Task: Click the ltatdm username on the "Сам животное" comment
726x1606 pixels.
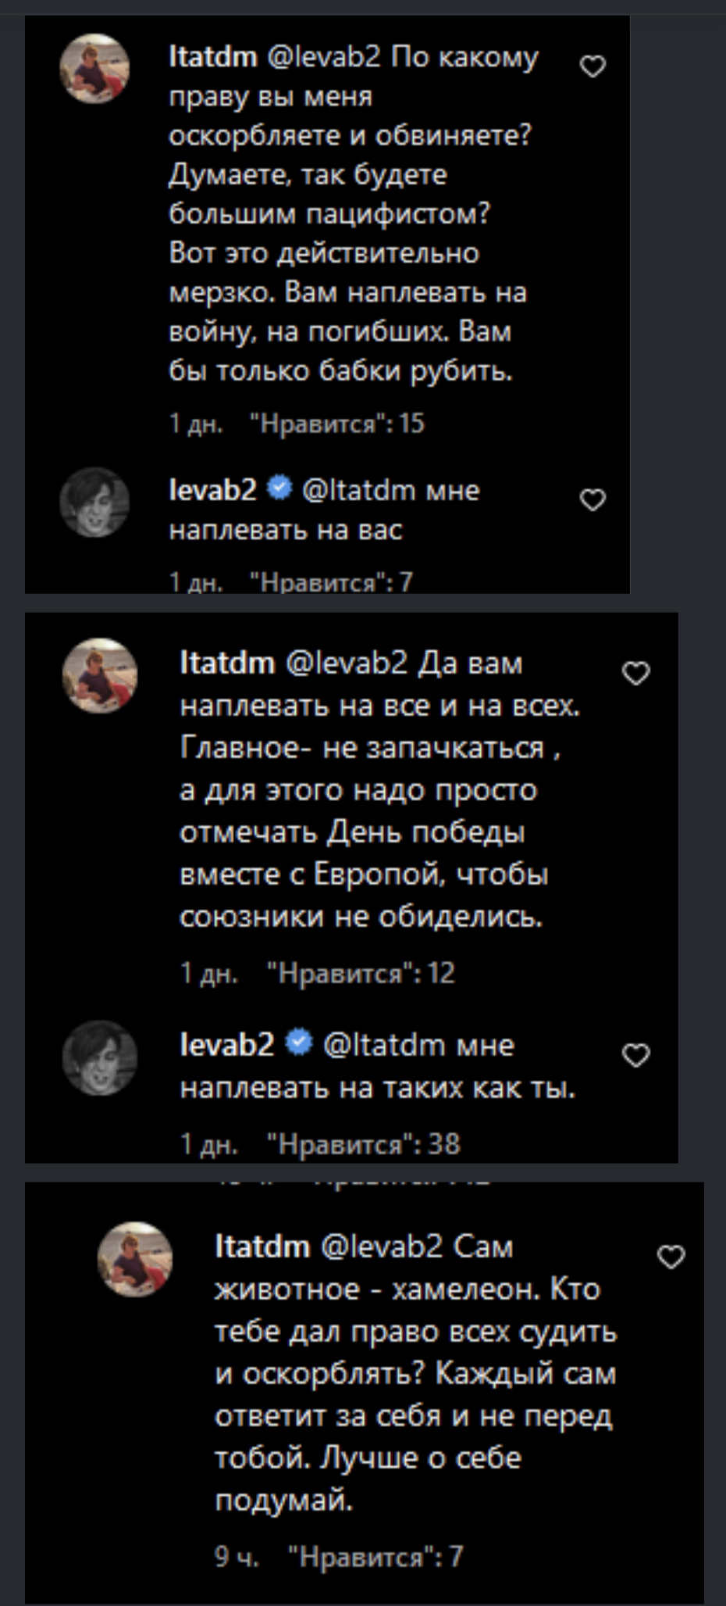Action: coord(262,1246)
